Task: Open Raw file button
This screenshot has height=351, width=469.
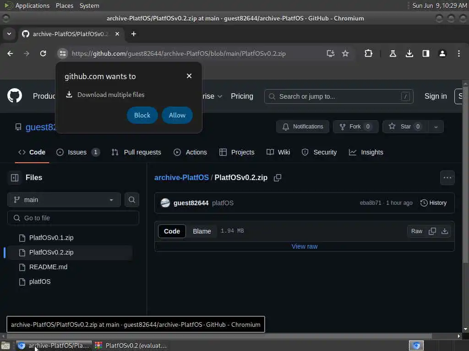Action: click(417, 231)
